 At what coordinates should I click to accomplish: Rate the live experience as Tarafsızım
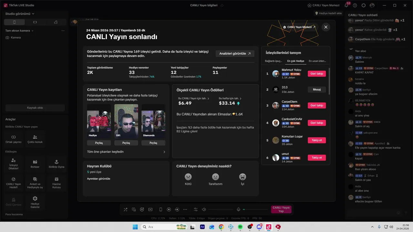pyautogui.click(x=215, y=179)
